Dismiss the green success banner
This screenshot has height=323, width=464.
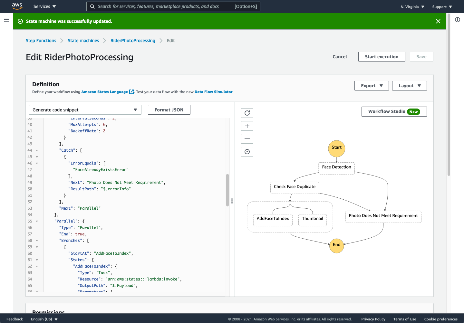(438, 21)
